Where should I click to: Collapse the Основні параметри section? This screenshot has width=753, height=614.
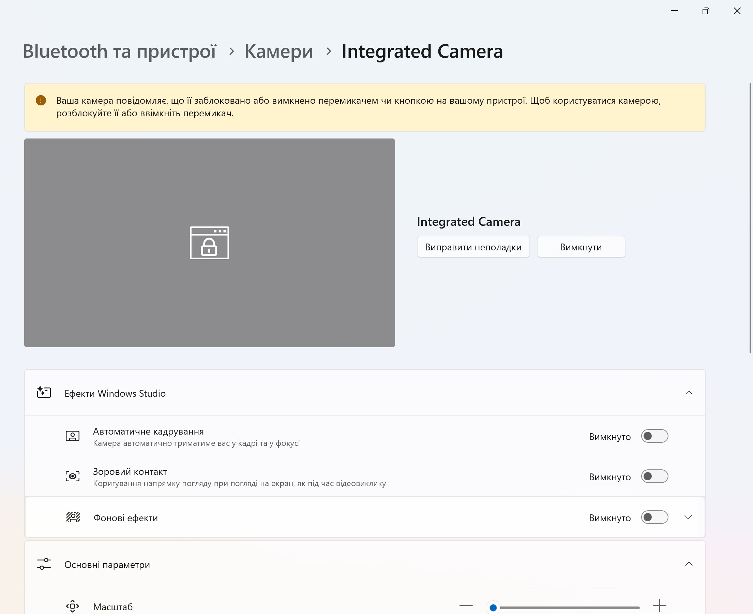688,564
